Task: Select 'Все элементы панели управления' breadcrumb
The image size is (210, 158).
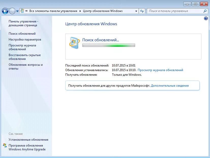Action: click(x=53, y=11)
